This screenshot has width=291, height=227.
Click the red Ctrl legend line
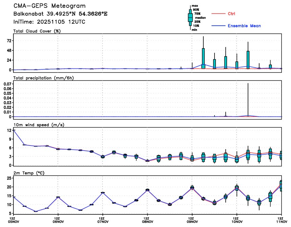221,14
